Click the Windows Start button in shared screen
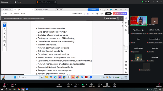Screen dimensions: 163x91 (15, 77)
